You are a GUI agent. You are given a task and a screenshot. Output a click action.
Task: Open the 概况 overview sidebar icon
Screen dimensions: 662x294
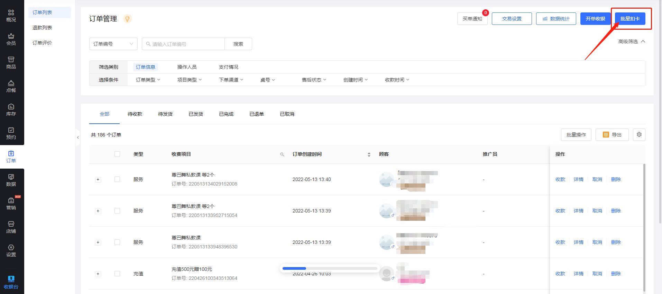pos(11,16)
